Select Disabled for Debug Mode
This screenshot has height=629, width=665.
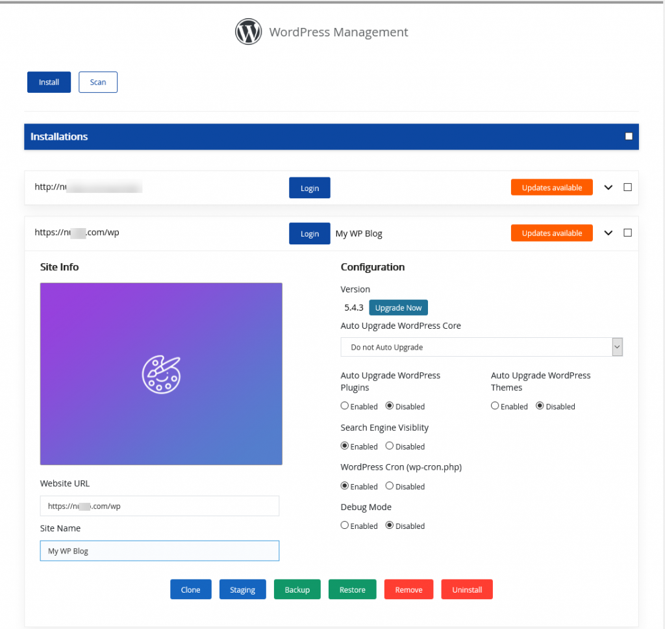click(390, 525)
